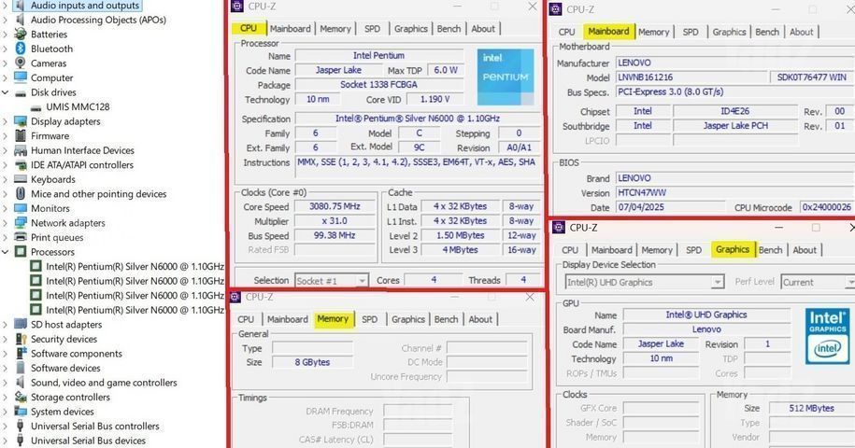Viewport: 855px width, 448px height.
Task: Click the Bus Specs PCI-Express 3.0 field
Action: click(735, 92)
